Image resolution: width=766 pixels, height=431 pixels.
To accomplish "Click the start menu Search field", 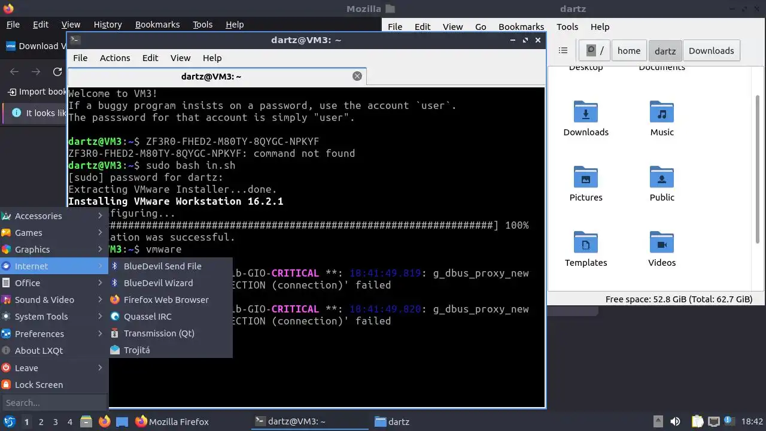I will click(x=54, y=403).
